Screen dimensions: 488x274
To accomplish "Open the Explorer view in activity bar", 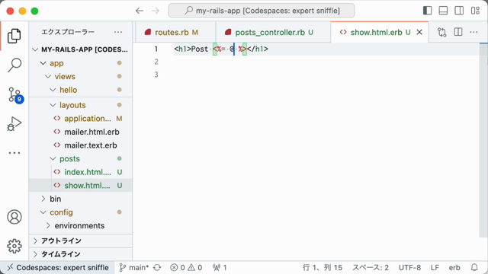I will coord(14,36).
